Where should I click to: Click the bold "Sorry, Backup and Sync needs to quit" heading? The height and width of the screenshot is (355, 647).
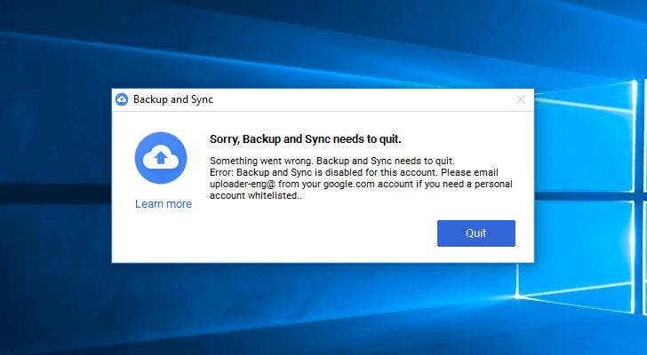coord(305,138)
